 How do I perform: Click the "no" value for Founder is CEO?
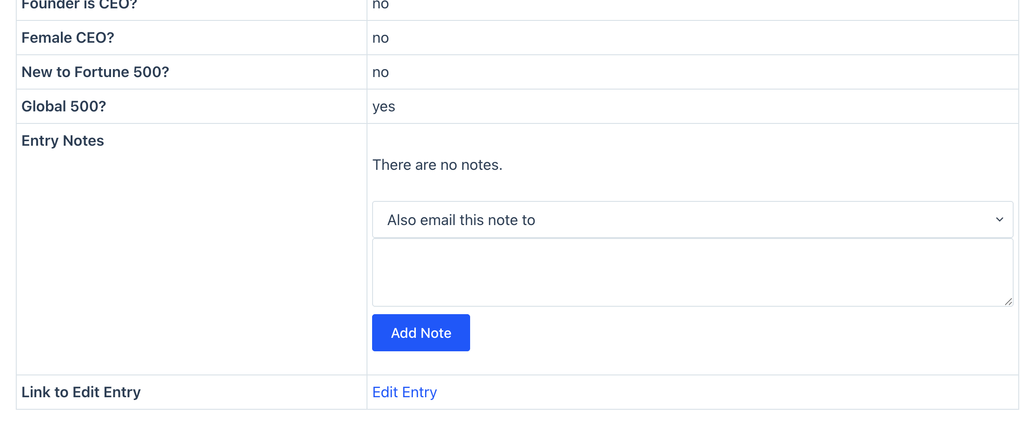tap(380, 5)
